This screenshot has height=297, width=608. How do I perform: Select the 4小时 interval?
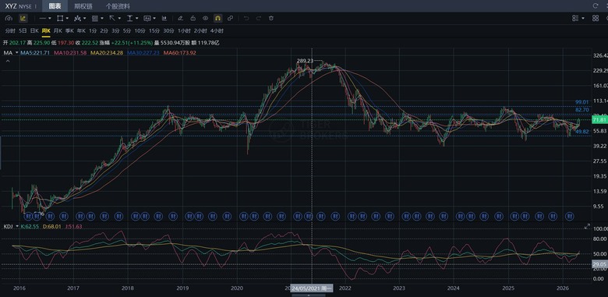pyautogui.click(x=217, y=30)
